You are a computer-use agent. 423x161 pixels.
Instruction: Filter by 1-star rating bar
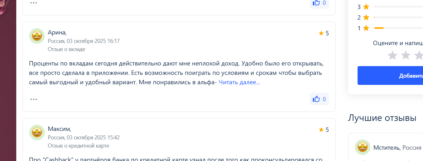398,28
